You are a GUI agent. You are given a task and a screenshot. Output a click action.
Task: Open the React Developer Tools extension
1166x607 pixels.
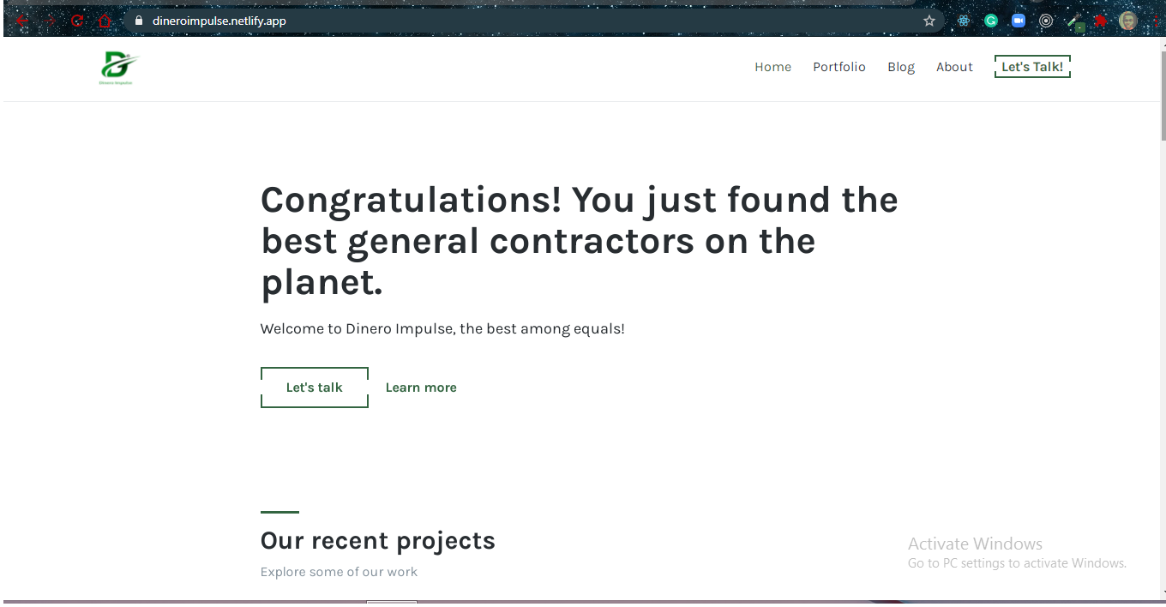[x=964, y=21]
